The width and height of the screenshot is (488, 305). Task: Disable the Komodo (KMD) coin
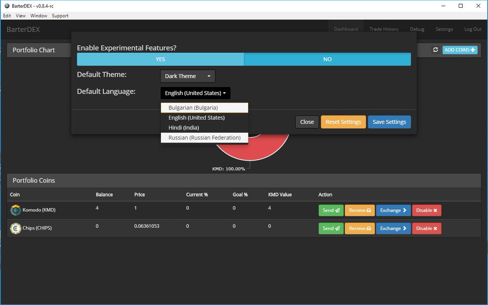click(427, 210)
